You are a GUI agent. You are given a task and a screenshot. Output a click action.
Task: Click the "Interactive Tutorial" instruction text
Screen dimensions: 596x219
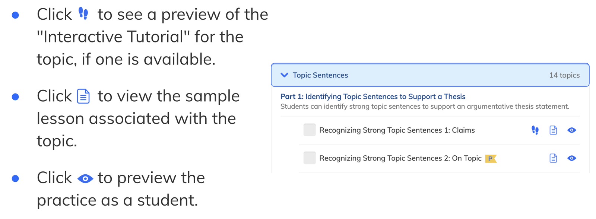113,37
